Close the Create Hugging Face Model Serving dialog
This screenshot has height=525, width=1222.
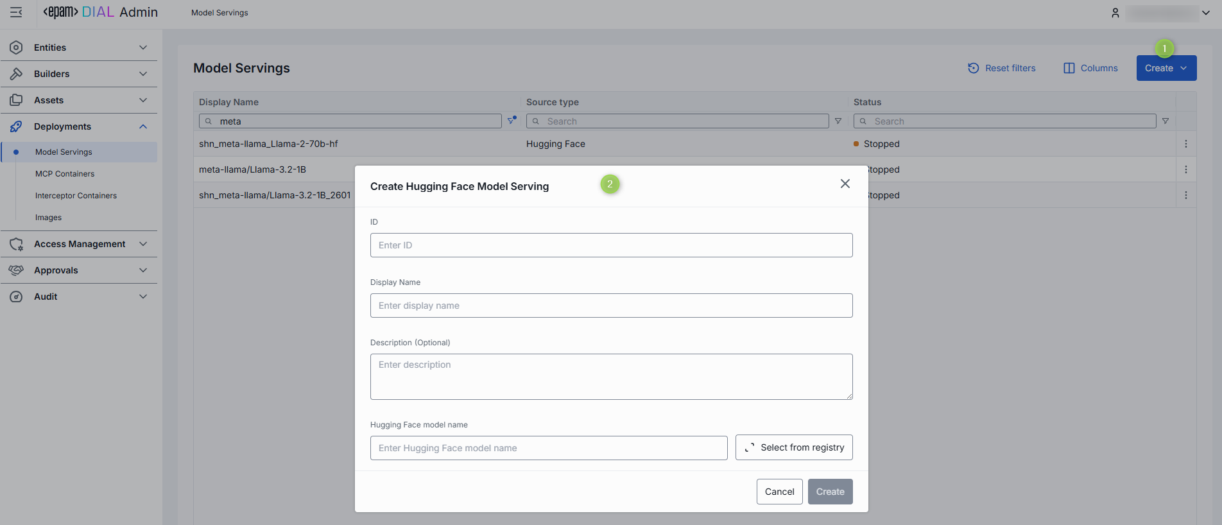pos(845,184)
